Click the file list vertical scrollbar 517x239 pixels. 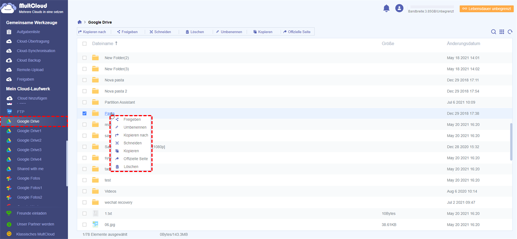click(511, 141)
